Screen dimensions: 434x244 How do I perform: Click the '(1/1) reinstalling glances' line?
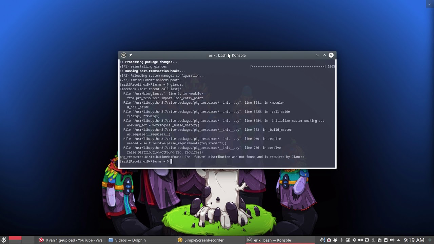pos(143,66)
